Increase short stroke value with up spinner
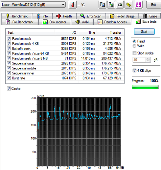Screen dimensions: 161x170 (x=148, y=59)
